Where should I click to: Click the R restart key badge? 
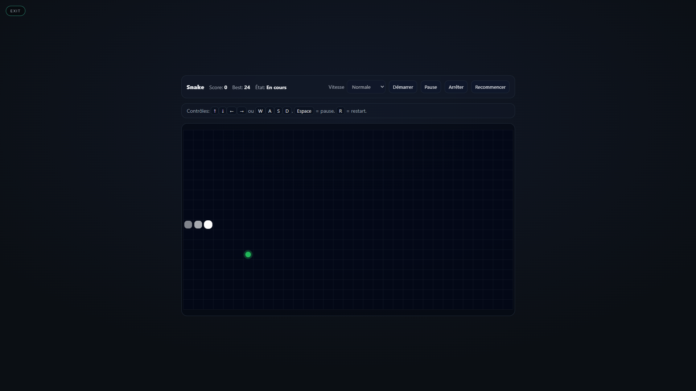click(340, 111)
